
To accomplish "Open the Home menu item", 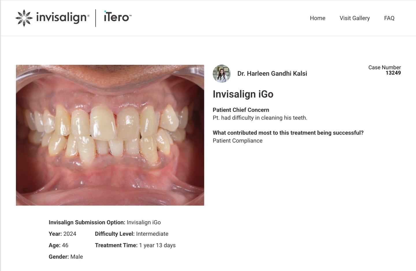I will pos(317,18).
